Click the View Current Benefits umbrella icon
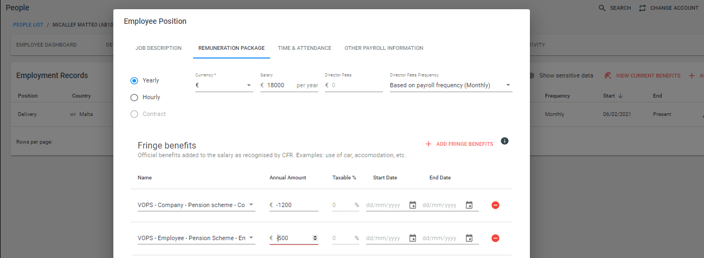 pos(608,76)
